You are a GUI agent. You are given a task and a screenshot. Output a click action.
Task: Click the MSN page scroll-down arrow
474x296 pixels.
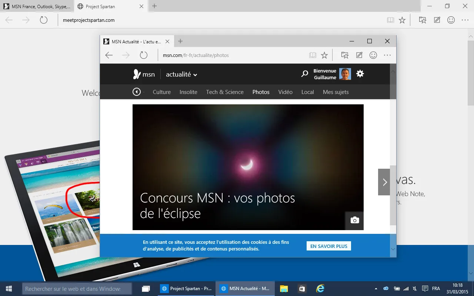click(393, 250)
